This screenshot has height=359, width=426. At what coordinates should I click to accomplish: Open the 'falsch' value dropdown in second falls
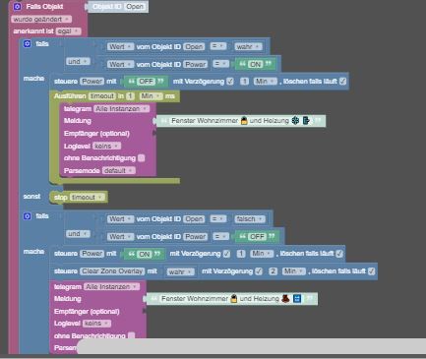(250, 218)
